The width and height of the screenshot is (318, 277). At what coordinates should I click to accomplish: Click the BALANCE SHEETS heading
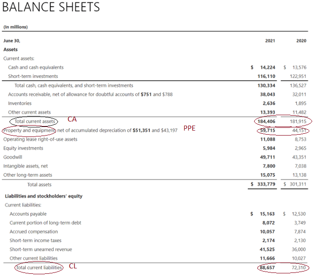click(51, 8)
